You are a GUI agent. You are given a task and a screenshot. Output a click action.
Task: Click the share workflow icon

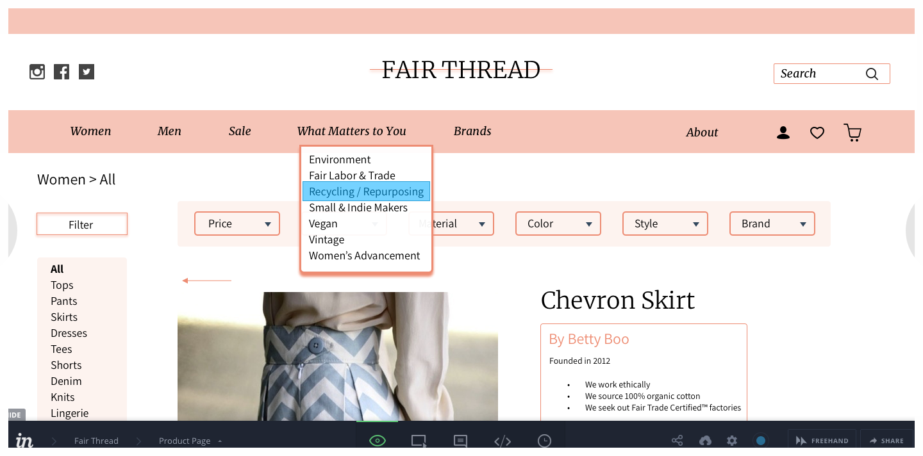point(677,441)
